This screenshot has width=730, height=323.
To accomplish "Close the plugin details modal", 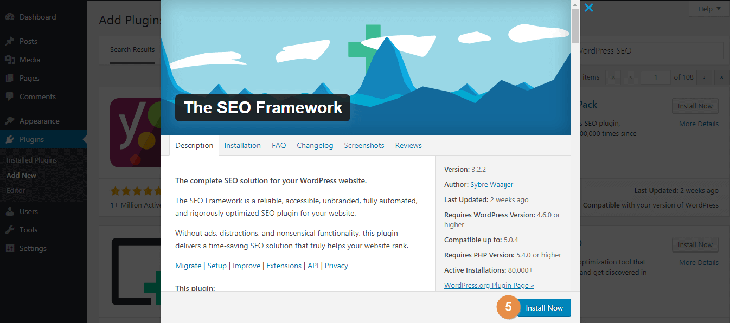I will (x=588, y=8).
